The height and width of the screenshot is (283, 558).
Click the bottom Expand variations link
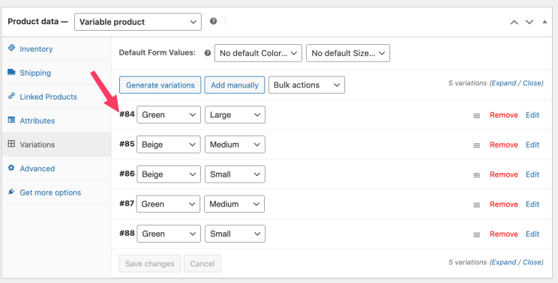[503, 262]
